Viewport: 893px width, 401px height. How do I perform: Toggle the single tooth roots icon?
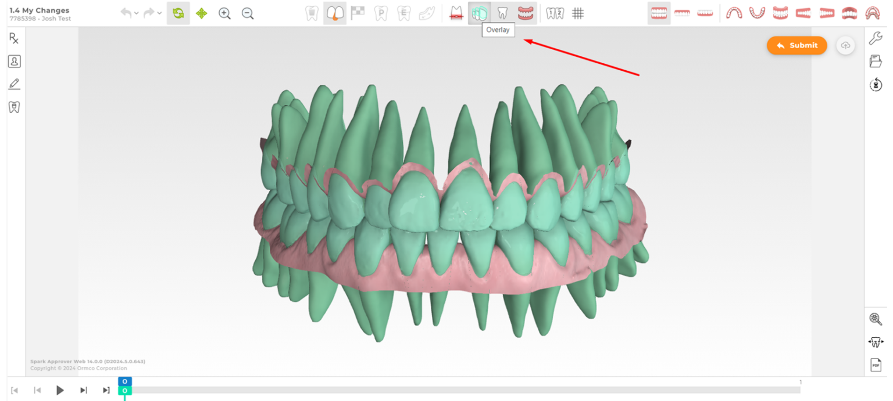(503, 13)
